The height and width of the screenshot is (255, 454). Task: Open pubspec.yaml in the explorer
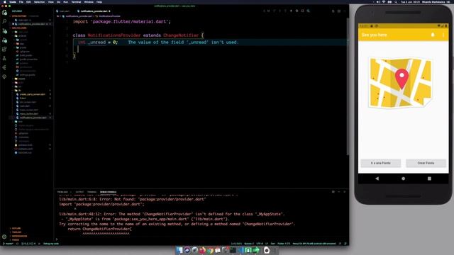point(26,149)
